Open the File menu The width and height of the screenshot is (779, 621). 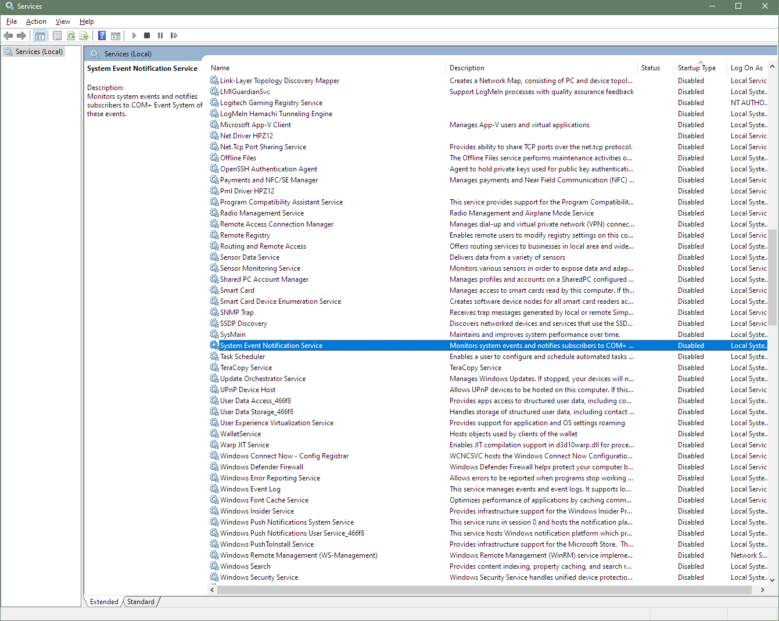[x=12, y=21]
